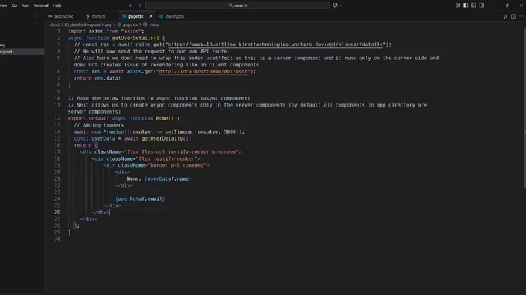The image size is (526, 295).
Task: Open the localhost:3000/api/user link
Action: [203, 71]
